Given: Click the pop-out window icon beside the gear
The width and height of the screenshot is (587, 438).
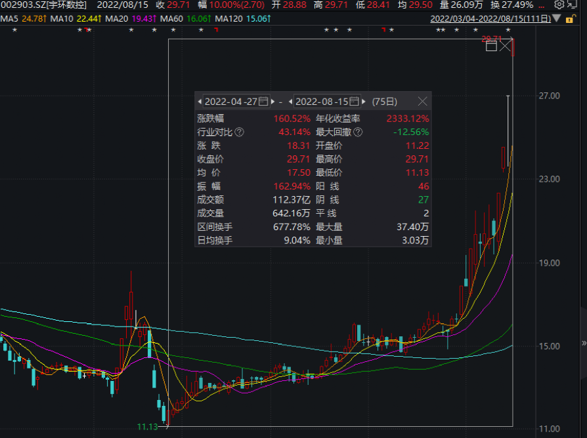Looking at the screenshot, I should 571,5.
